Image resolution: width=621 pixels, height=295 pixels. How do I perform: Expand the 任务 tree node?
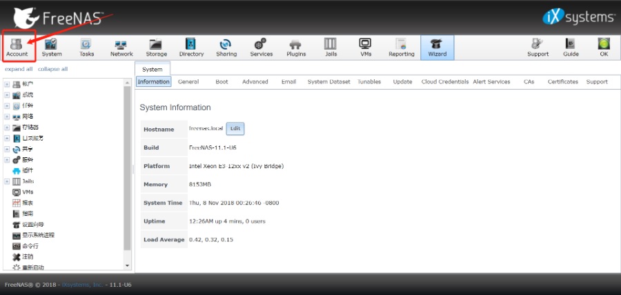[x=7, y=105]
